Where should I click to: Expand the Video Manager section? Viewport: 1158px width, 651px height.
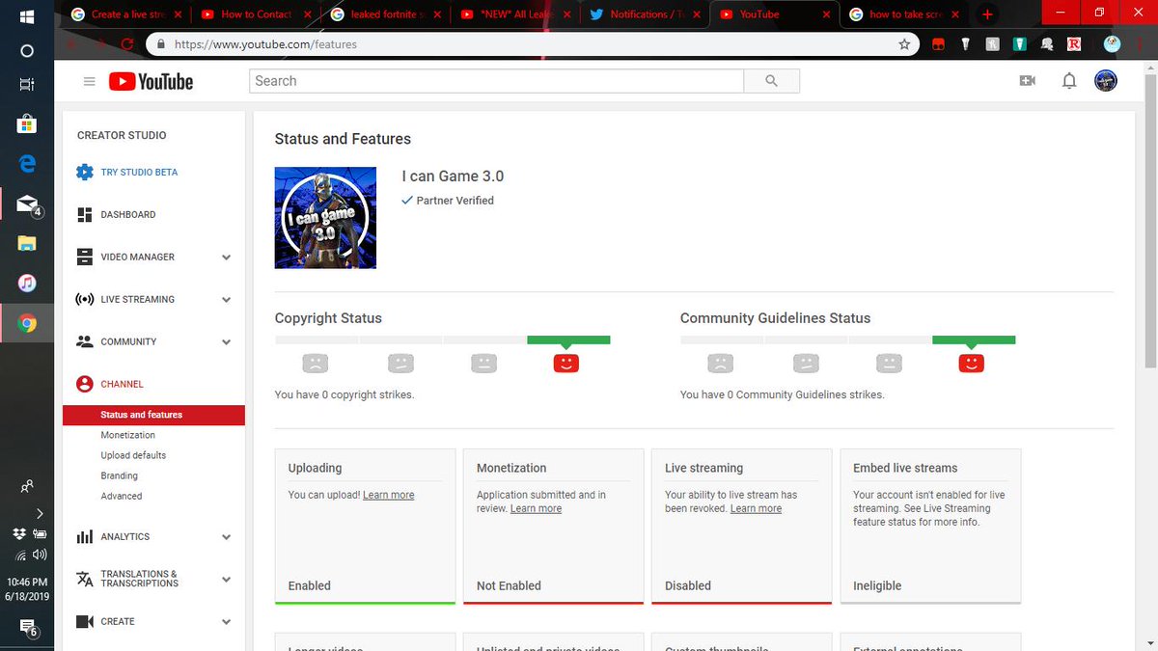(226, 258)
